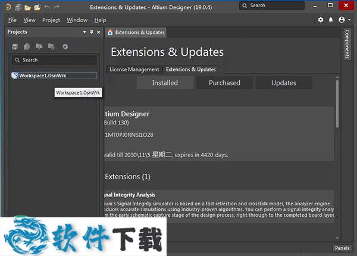The height and width of the screenshot is (256, 357).
Task: Click the Altium Designer logo icon
Action: tap(8, 7)
